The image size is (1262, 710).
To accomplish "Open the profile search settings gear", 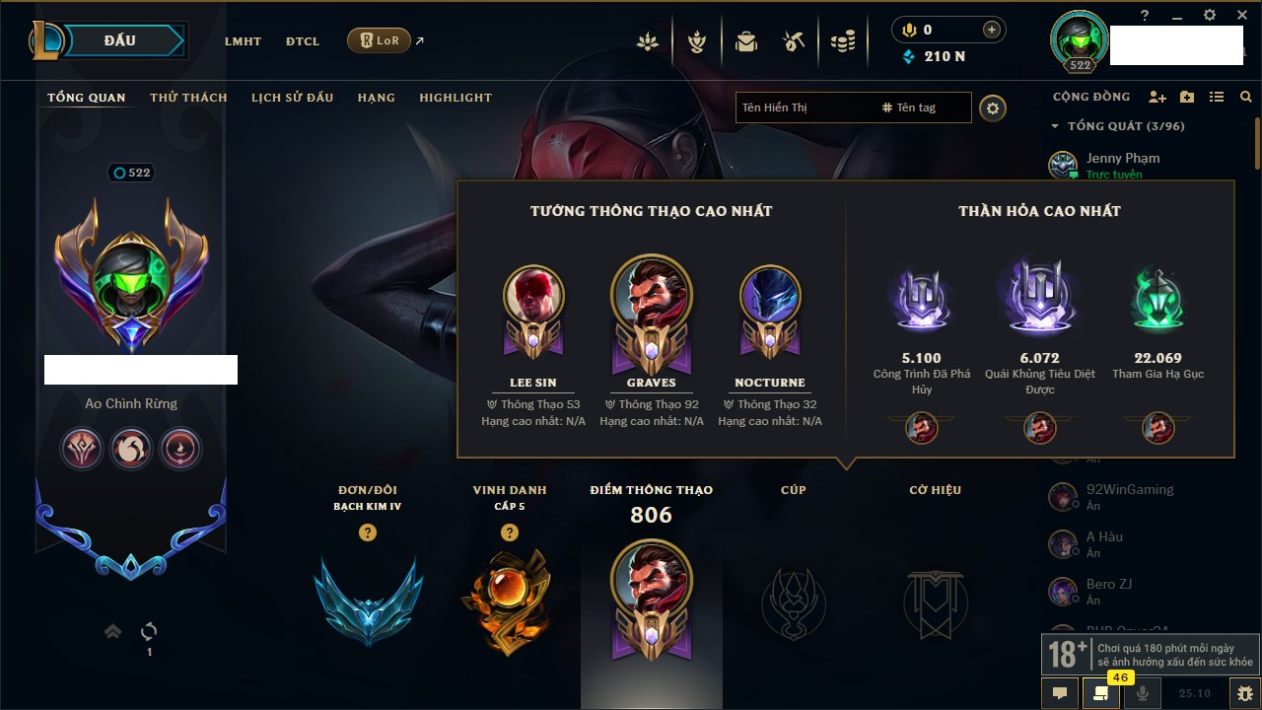I will click(993, 107).
